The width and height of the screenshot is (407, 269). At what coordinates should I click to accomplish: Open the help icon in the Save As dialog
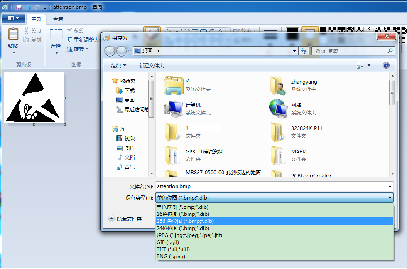(386, 65)
